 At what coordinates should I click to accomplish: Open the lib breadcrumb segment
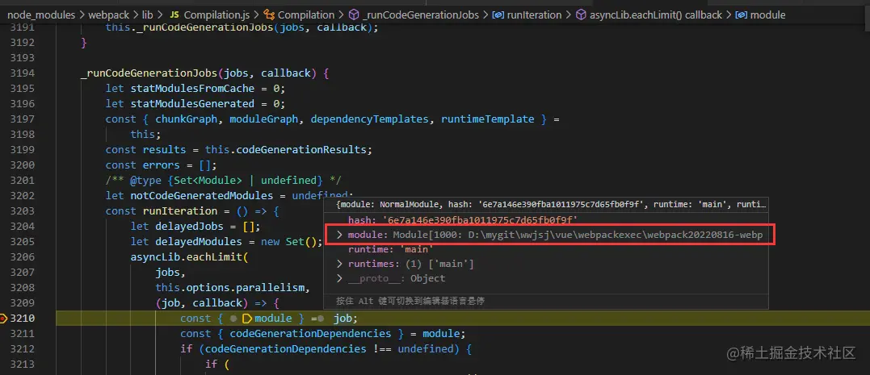click(148, 15)
